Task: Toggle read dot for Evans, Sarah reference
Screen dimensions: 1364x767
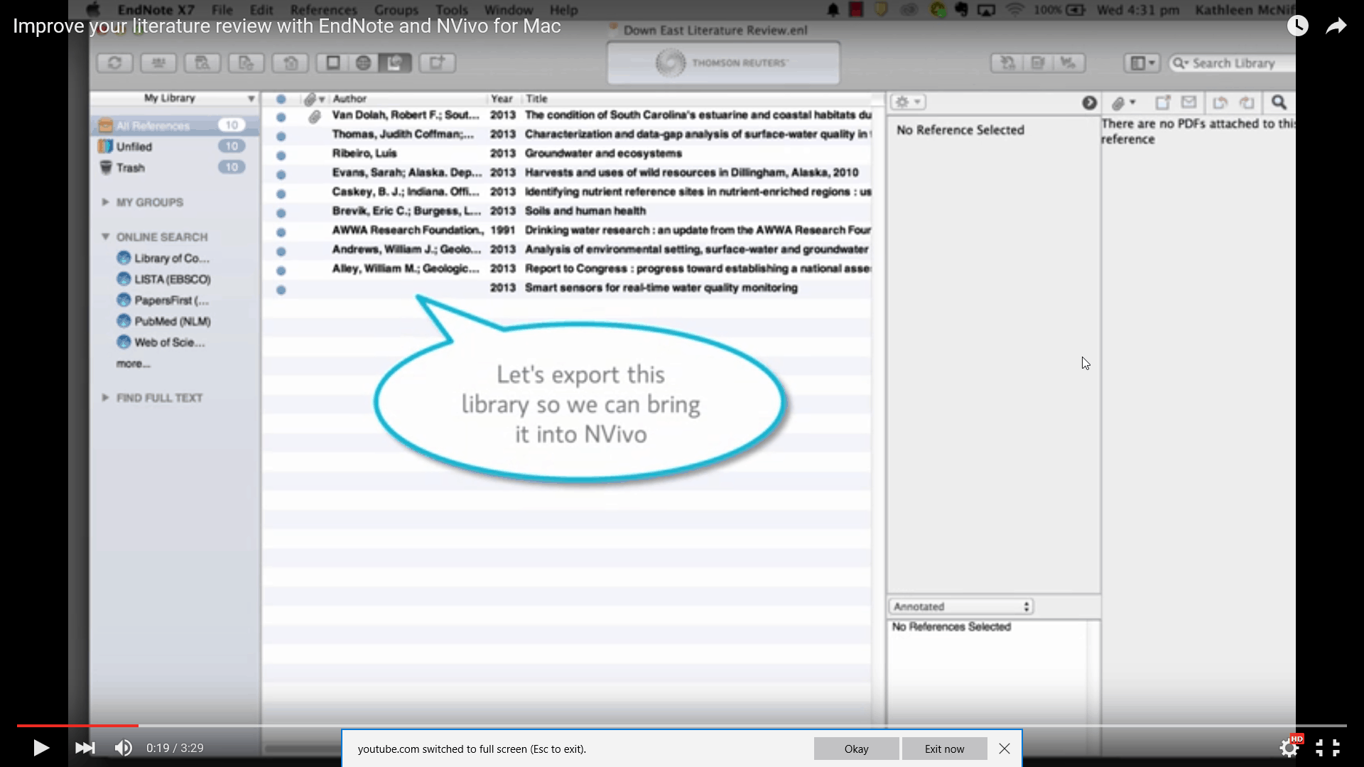Action: (x=281, y=175)
